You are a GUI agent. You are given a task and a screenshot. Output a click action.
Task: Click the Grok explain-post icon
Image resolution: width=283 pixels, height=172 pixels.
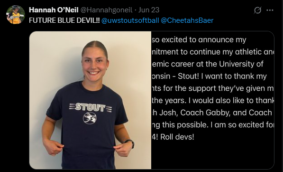(x=257, y=10)
